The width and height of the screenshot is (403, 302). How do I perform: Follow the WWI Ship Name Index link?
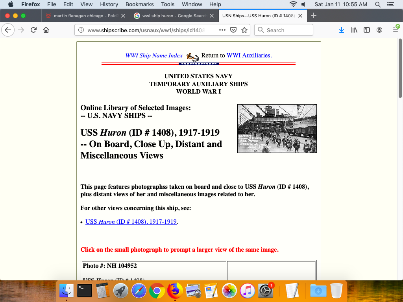pyautogui.click(x=154, y=55)
